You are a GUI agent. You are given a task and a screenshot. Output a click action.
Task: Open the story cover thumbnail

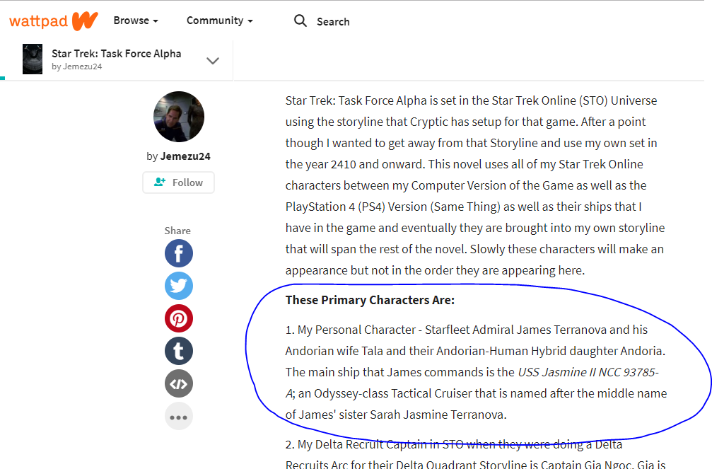click(x=33, y=59)
